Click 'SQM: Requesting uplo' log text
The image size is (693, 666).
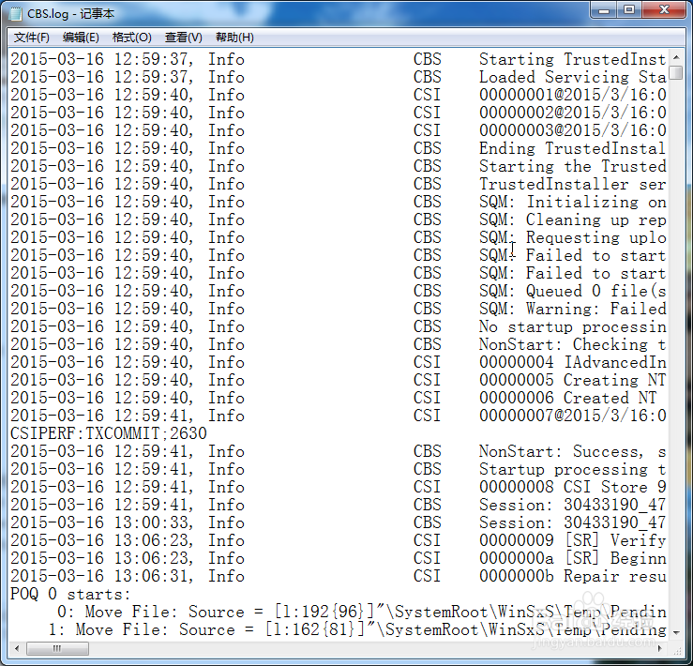(572, 237)
